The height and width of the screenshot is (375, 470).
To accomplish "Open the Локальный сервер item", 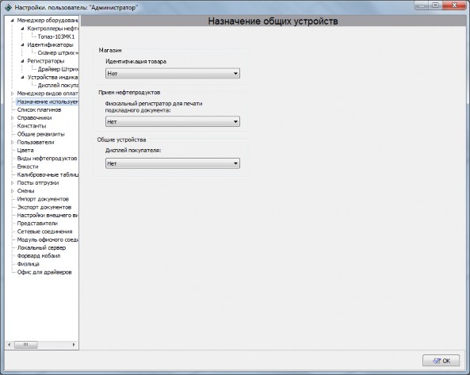I will coord(41,247).
